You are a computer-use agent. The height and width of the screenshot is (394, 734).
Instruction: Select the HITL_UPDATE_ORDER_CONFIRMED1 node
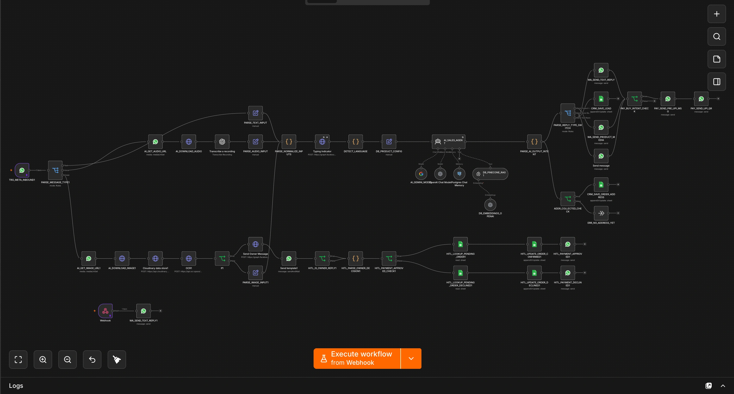[534, 244]
